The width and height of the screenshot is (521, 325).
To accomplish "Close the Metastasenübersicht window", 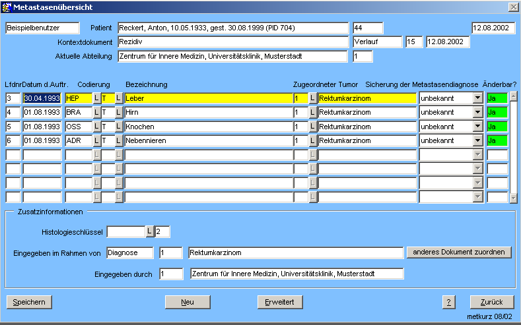I will point(513,7).
